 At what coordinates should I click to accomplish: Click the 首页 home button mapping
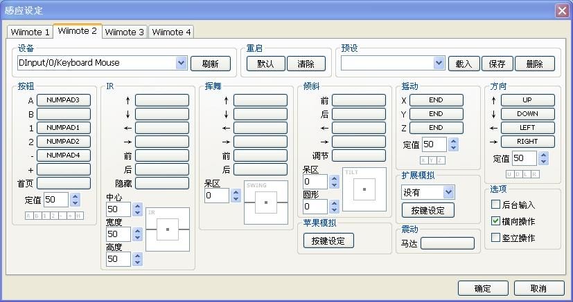64,183
